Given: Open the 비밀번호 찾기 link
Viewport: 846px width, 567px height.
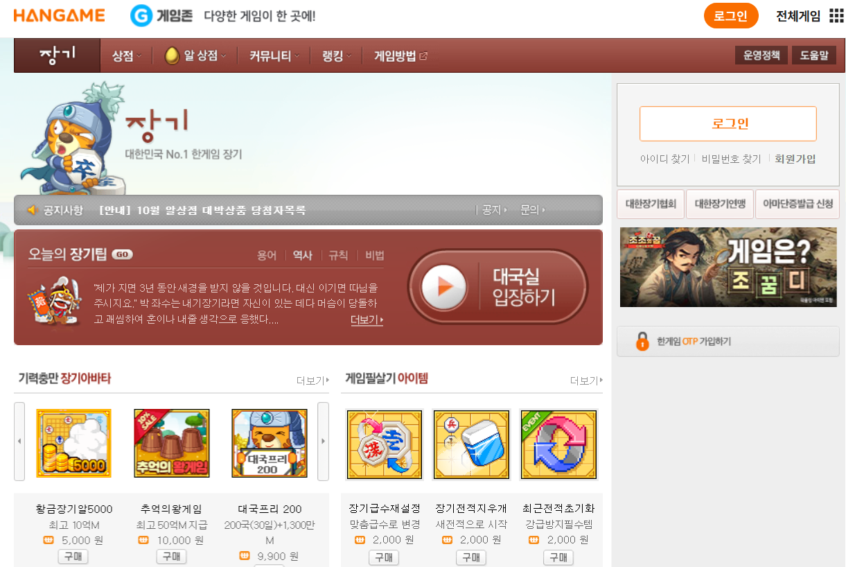Looking at the screenshot, I should pos(731,159).
